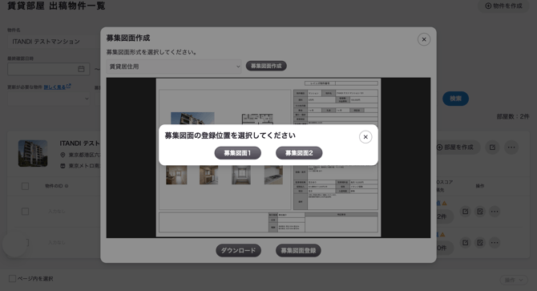Open the 詳しく見る link
The height and width of the screenshot is (291, 537).
click(x=57, y=87)
